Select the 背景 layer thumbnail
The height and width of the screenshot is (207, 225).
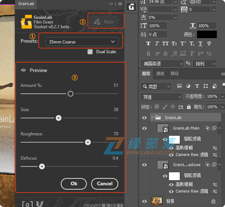[157, 201]
